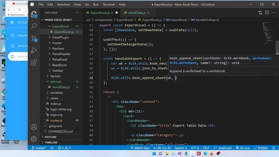The width and height of the screenshot is (279, 157).
Task: Open the Run menu
Action: click(96, 4)
